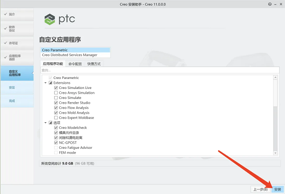Toggle 间隙和漏电距离 checkbox
285x194 pixels.
(56, 137)
